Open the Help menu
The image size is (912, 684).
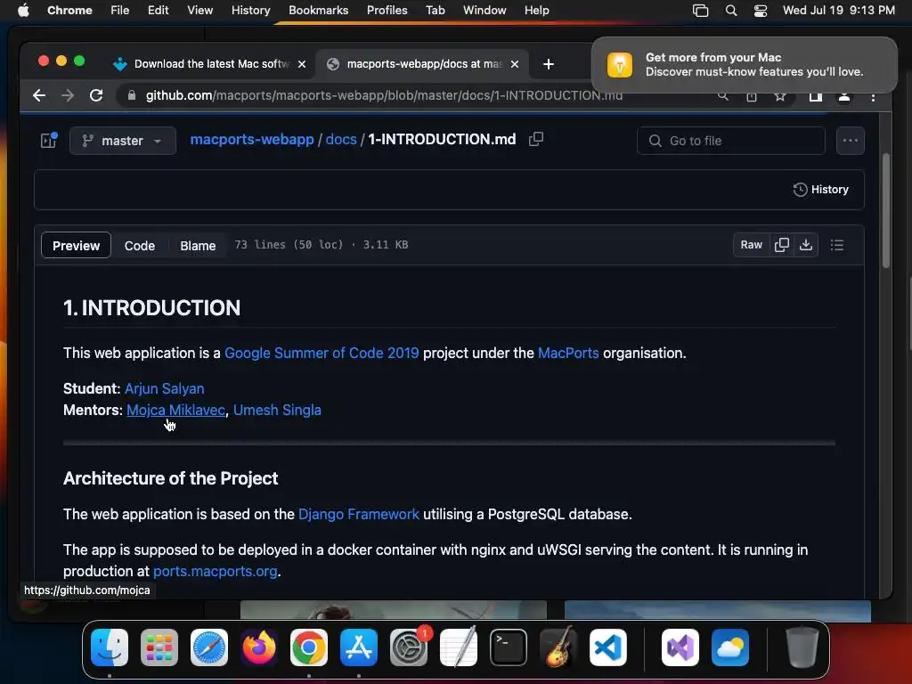click(536, 11)
